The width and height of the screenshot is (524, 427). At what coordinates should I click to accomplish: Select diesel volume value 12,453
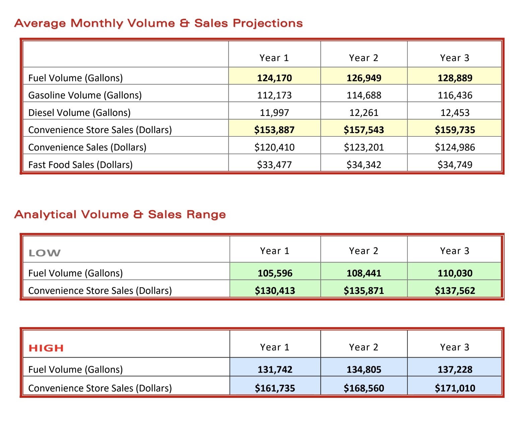(455, 113)
